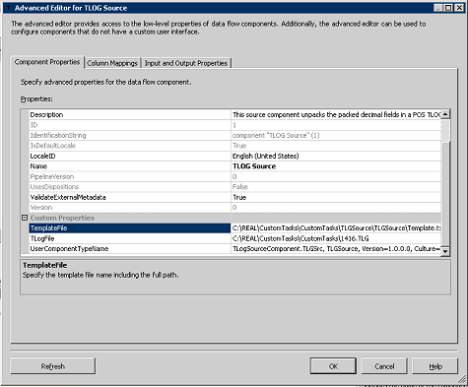Screen dimensions: 468x387
Task: Edit the TemplateFile path value
Action: tap(336, 228)
